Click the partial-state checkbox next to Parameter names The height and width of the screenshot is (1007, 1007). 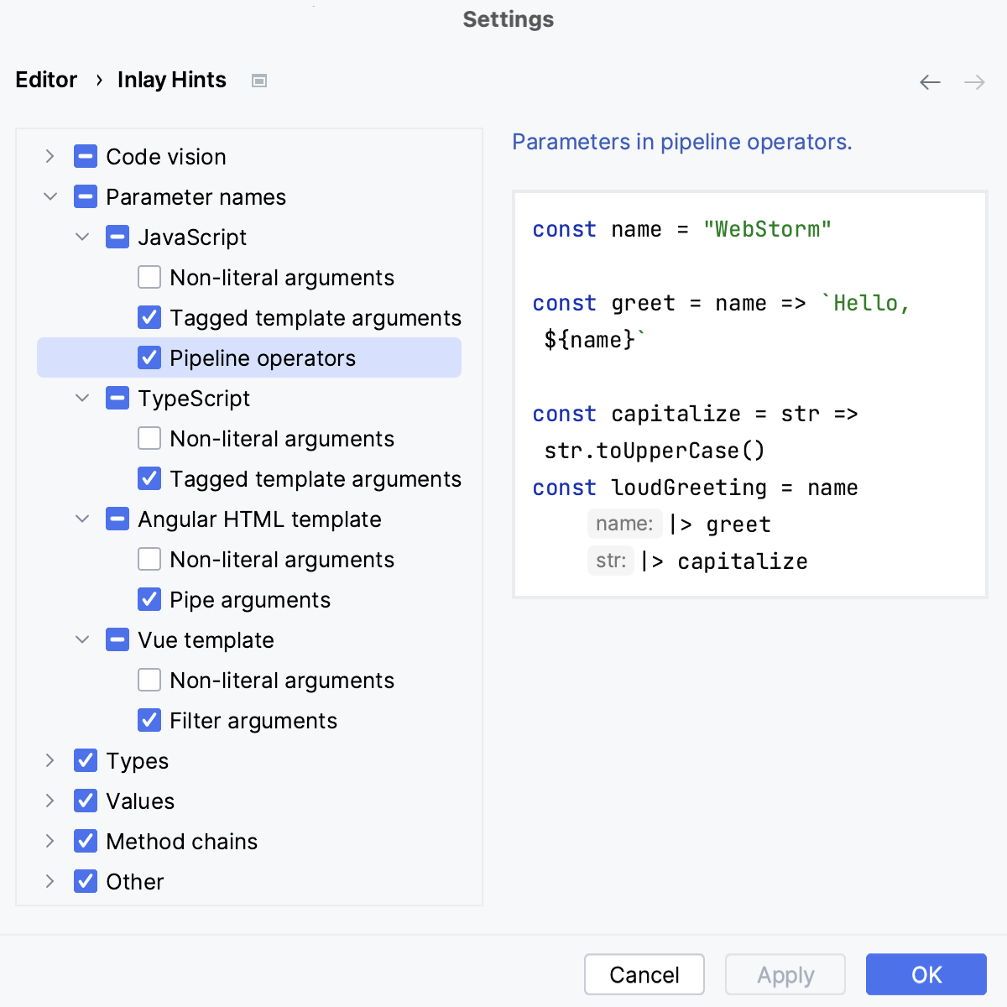(85, 196)
